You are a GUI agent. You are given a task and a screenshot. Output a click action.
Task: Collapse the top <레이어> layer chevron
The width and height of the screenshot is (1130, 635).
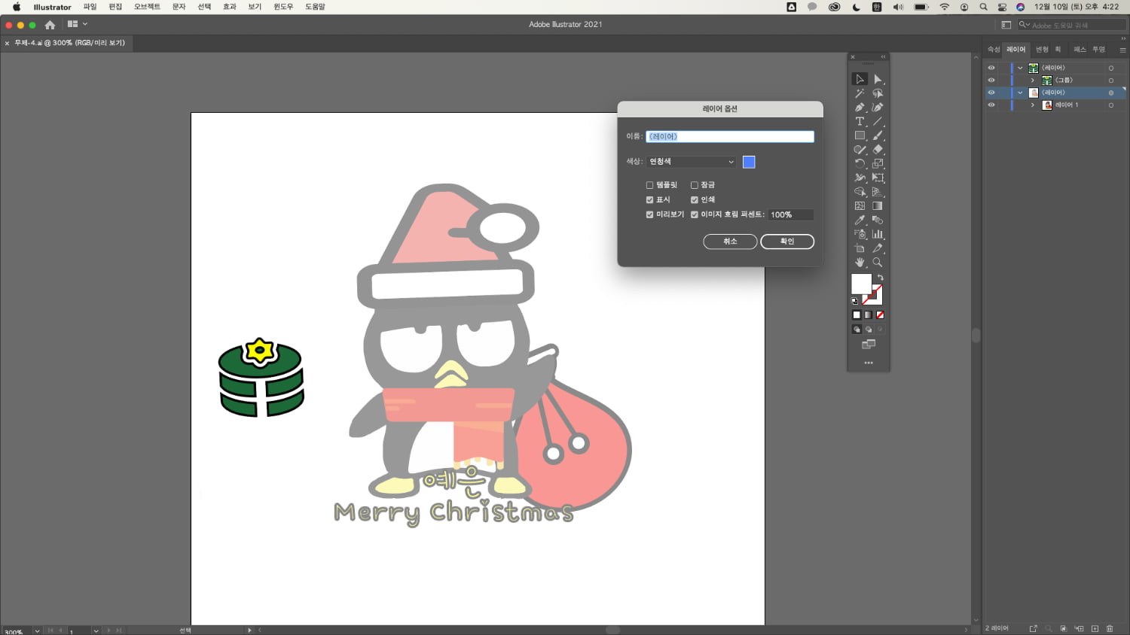click(x=1021, y=68)
